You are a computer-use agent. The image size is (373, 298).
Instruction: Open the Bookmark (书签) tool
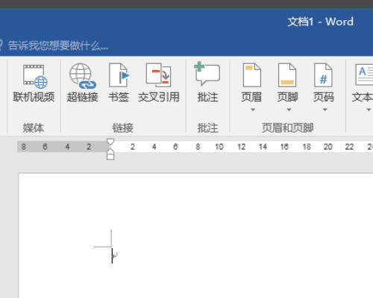(119, 75)
